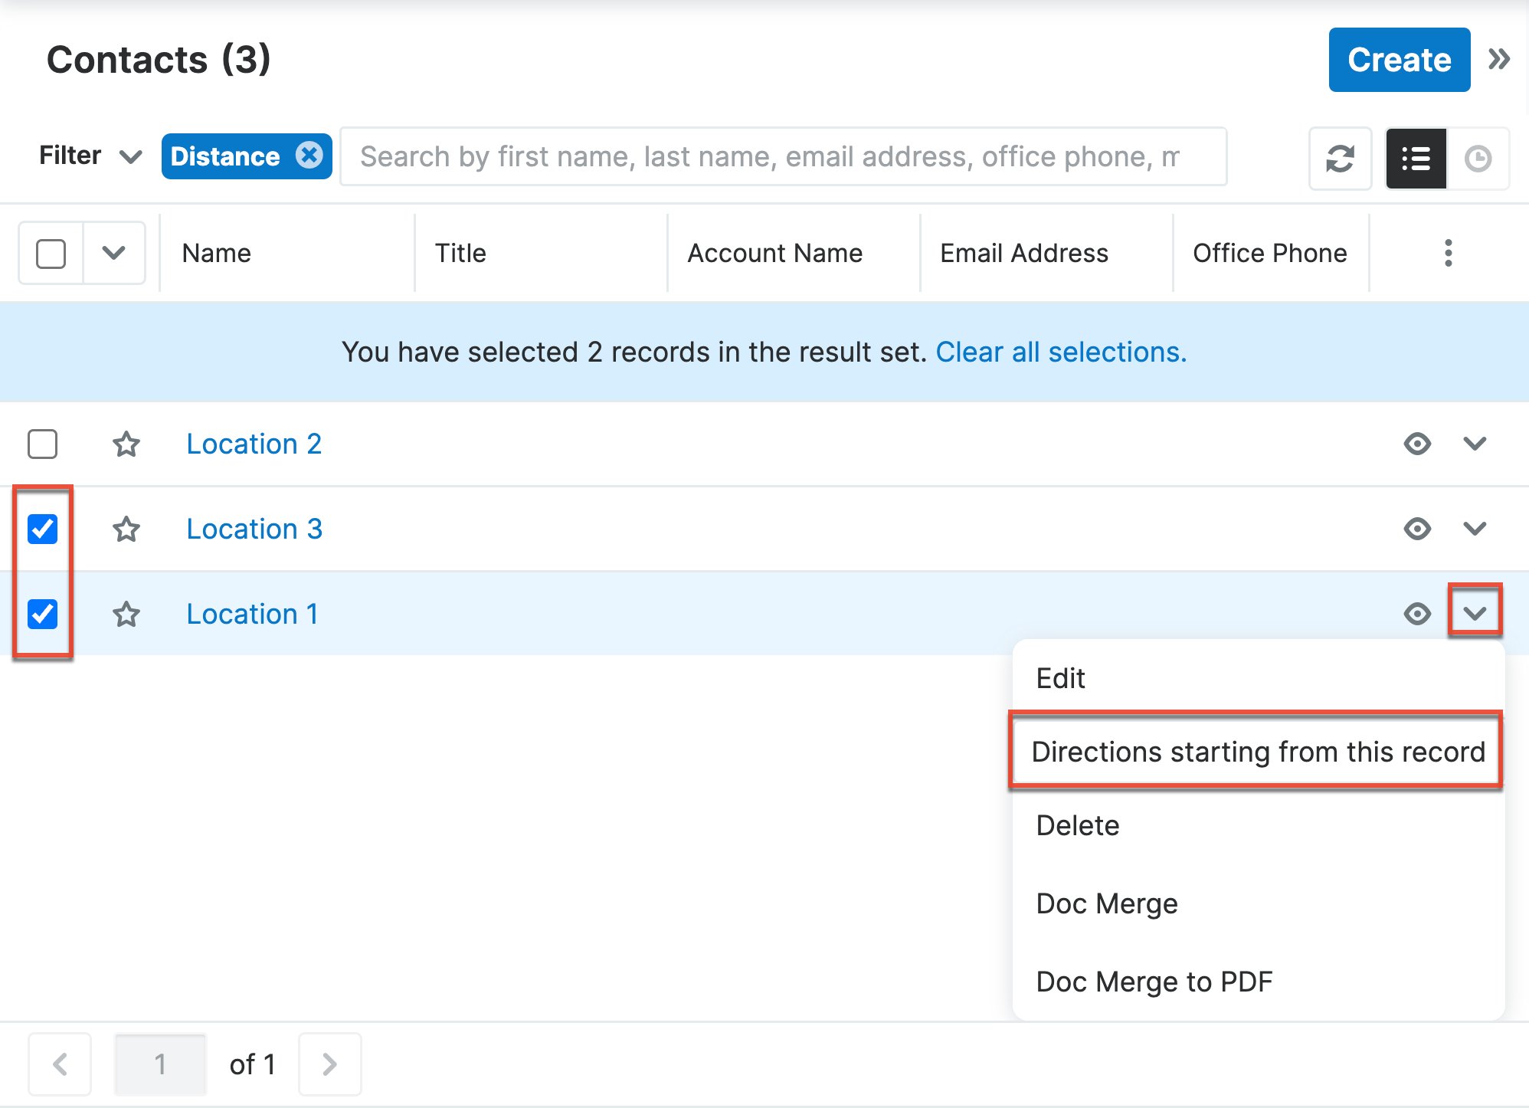
Task: Click Clear all selections link
Action: pyautogui.click(x=1061, y=352)
